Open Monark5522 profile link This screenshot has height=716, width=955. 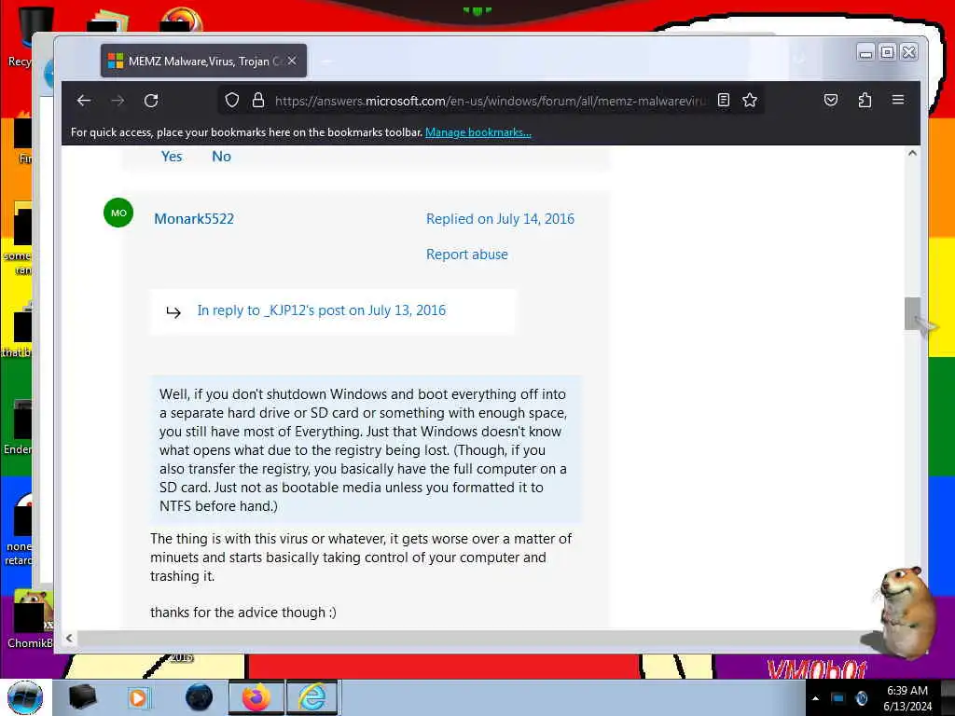(194, 218)
